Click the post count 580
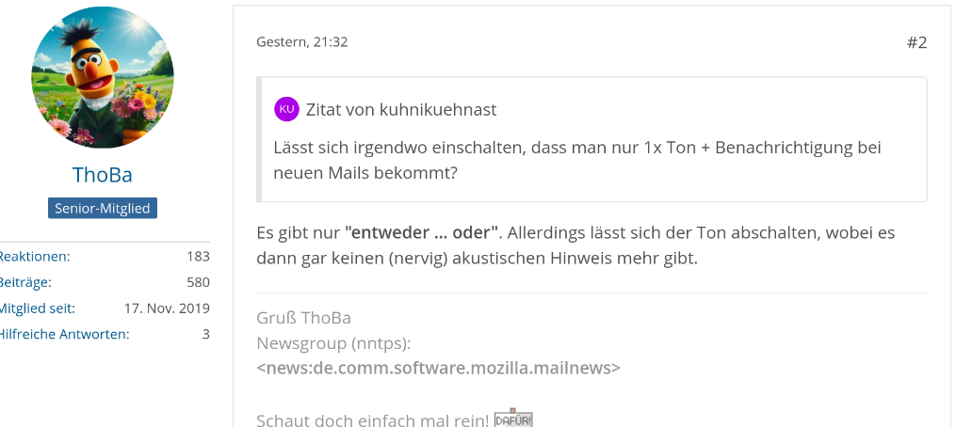The height and width of the screenshot is (427, 956). (x=198, y=282)
